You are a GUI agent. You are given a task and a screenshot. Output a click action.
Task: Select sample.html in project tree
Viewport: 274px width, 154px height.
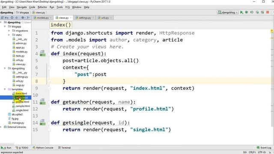pyautogui.click(x=21, y=106)
